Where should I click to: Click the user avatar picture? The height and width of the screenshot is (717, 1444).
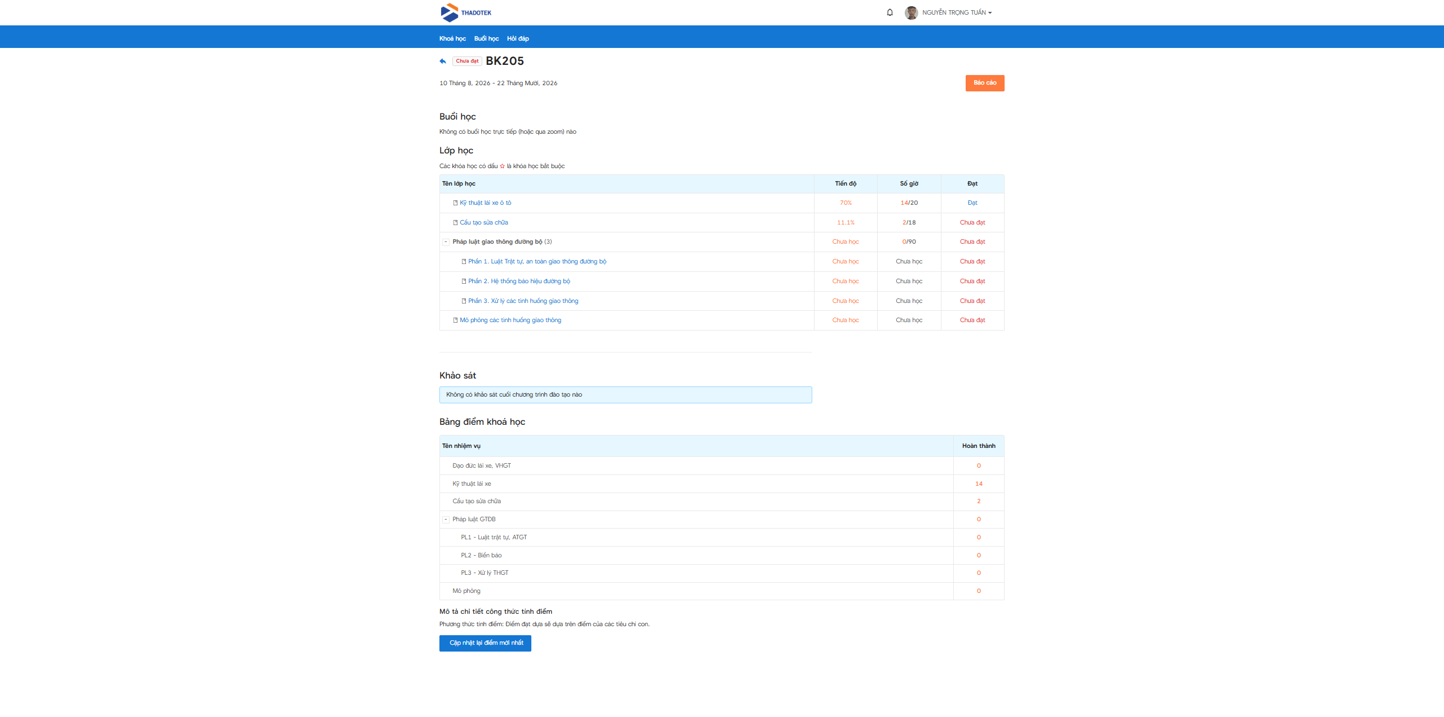click(x=911, y=12)
